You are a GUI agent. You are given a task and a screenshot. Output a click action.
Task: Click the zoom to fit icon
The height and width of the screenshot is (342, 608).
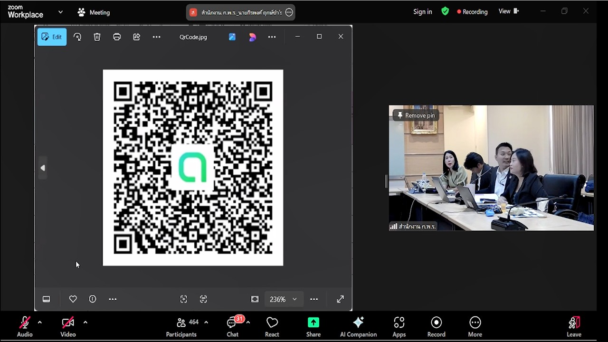pos(255,299)
